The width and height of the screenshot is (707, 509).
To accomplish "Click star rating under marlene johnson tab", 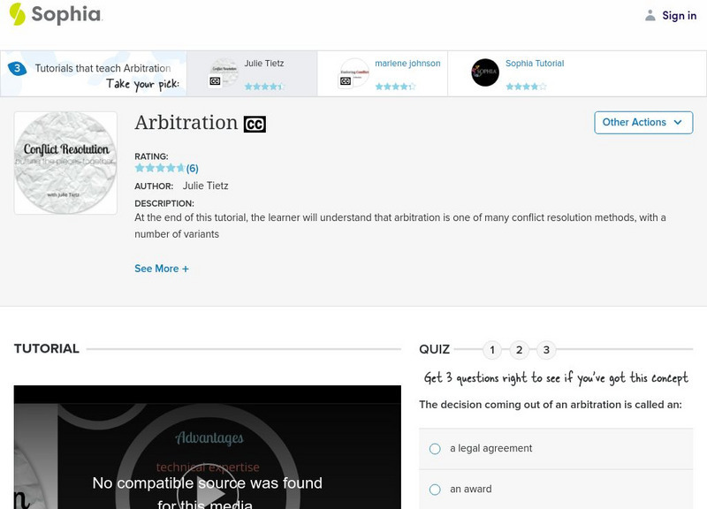I will tap(395, 86).
